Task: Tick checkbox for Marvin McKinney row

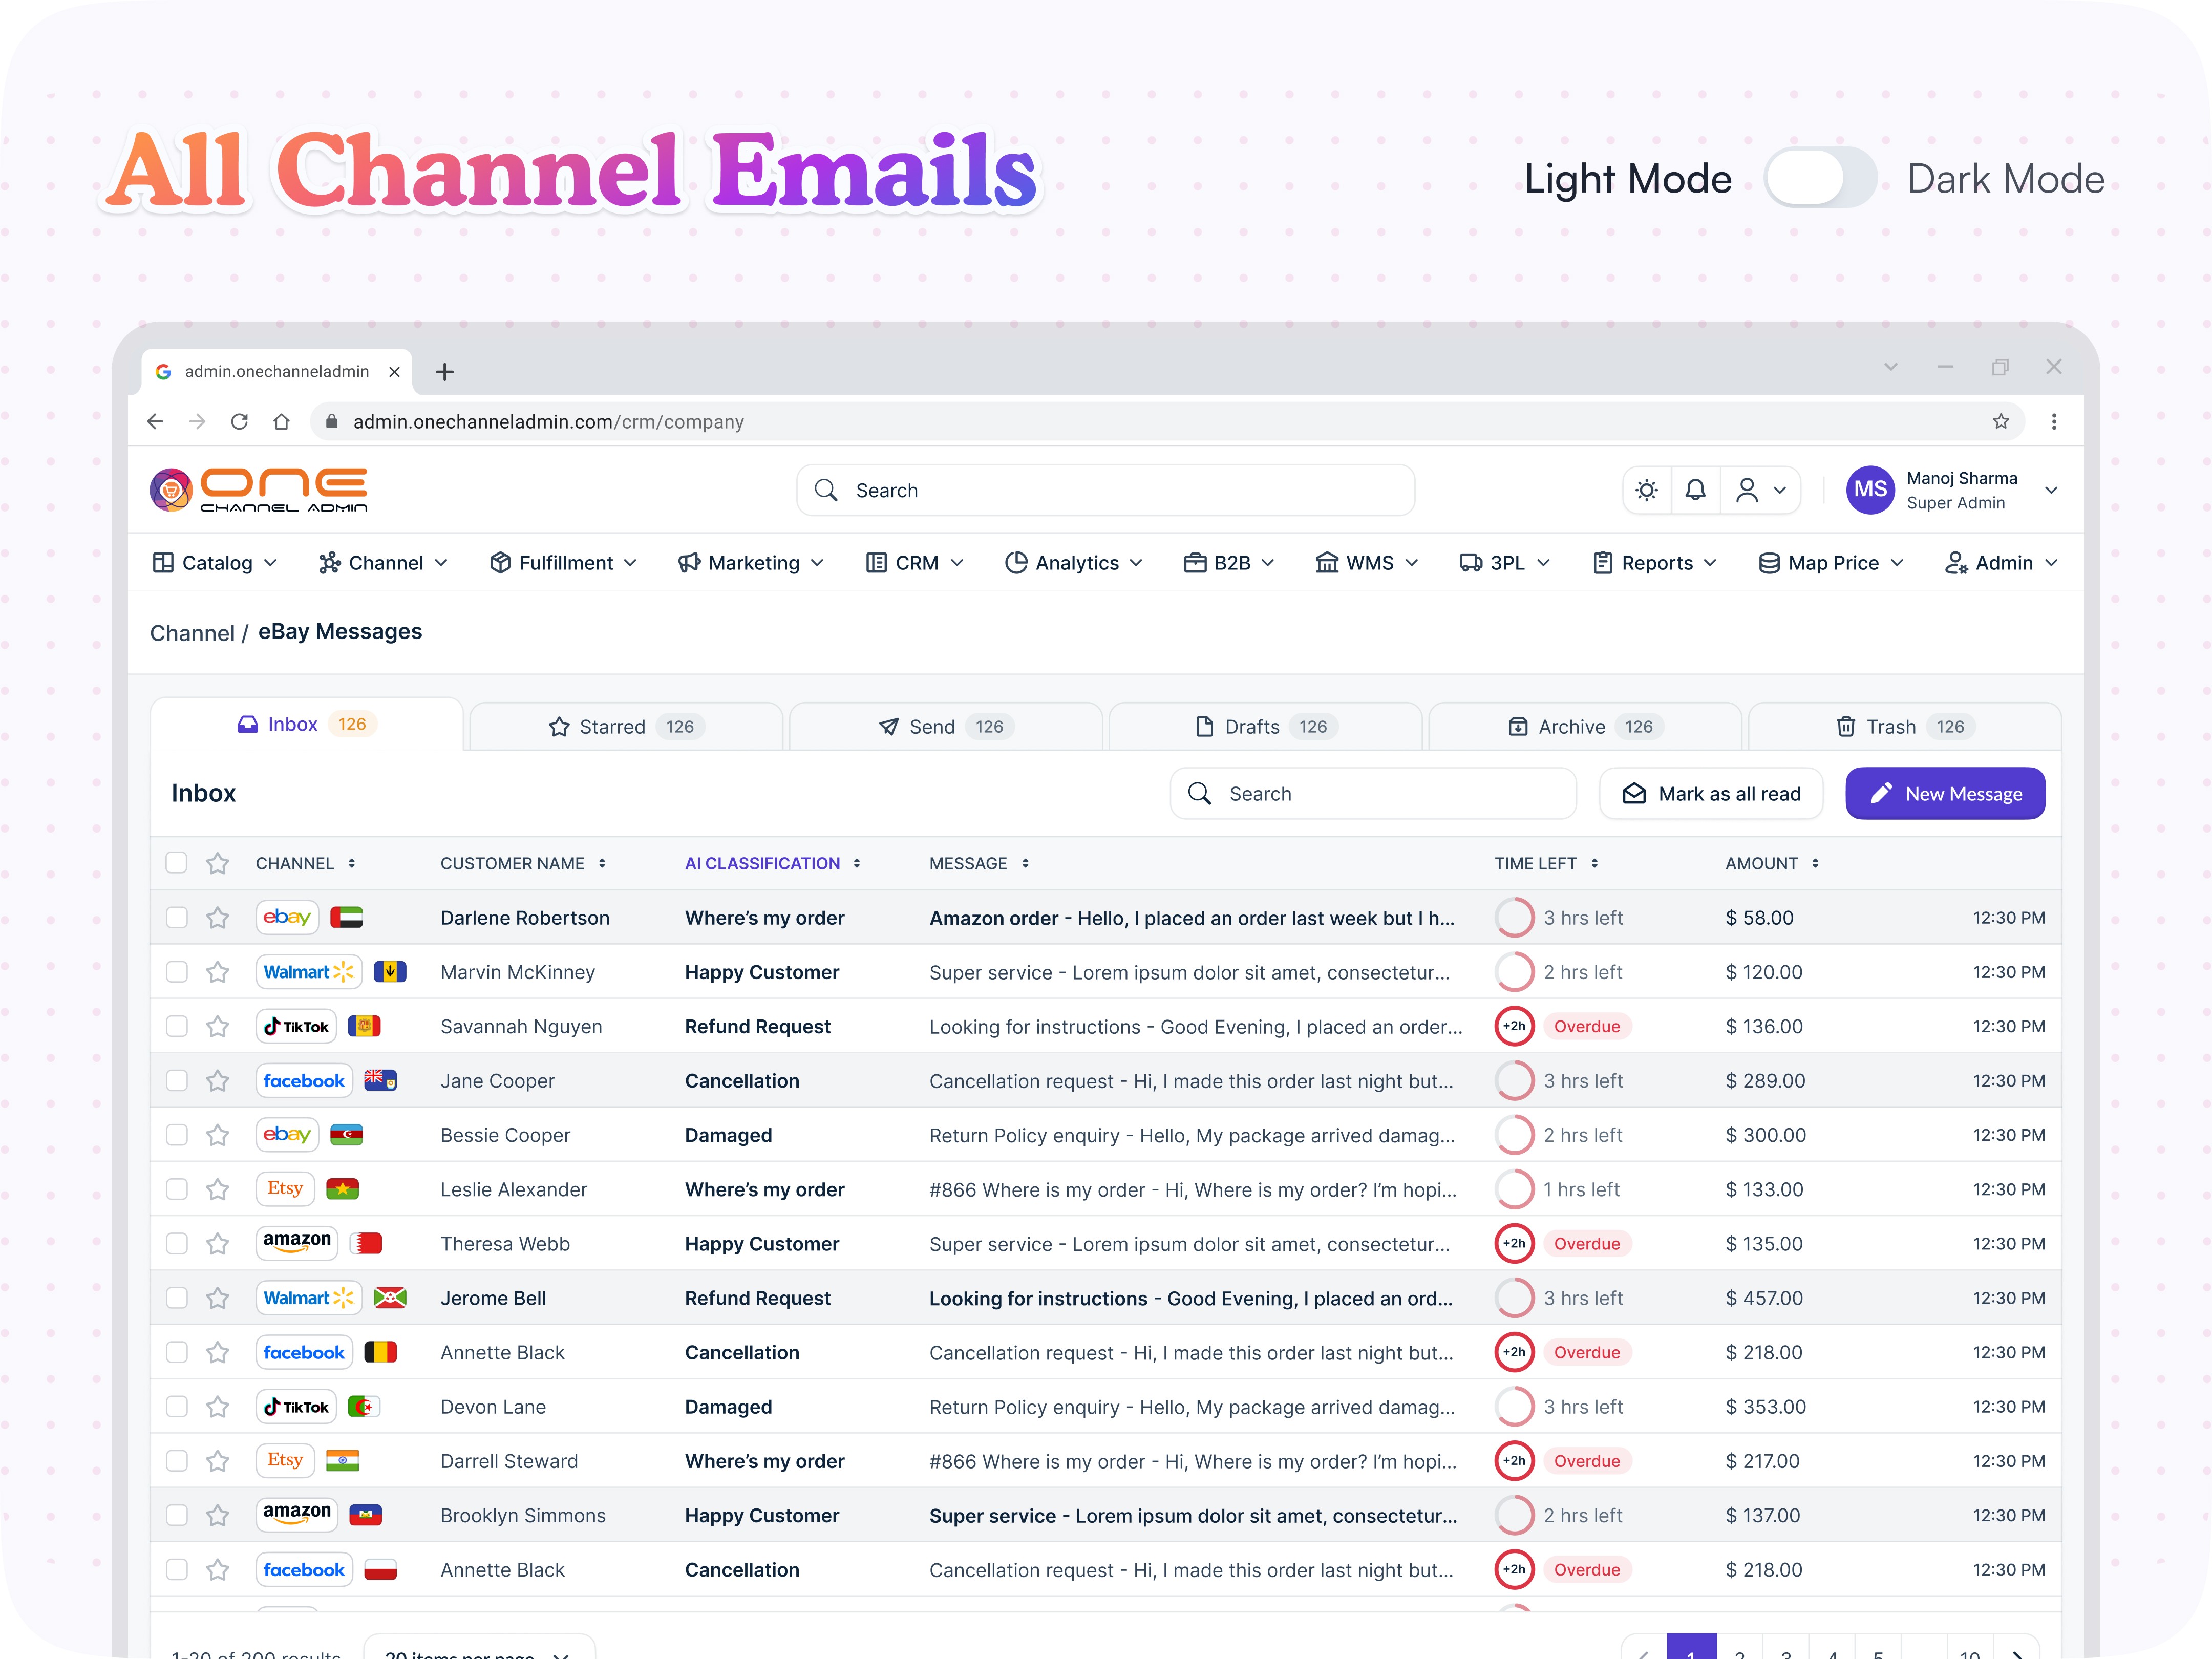Action: pos(177,972)
